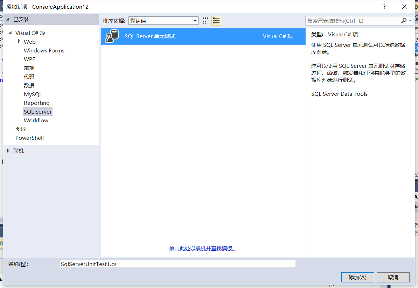Select the MySQL category
The width and height of the screenshot is (418, 288).
click(x=33, y=94)
